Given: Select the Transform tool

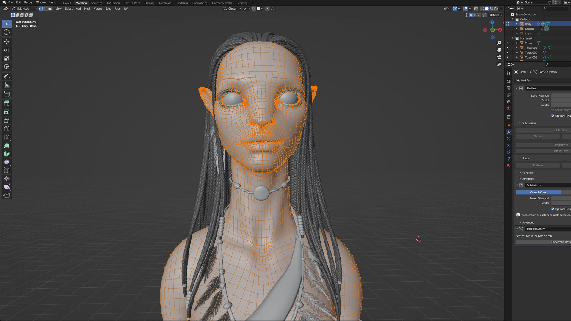Looking at the screenshot, I should tap(7, 67).
